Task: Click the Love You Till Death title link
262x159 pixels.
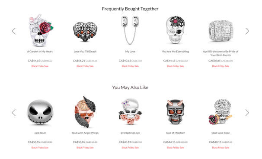Action: (85, 52)
